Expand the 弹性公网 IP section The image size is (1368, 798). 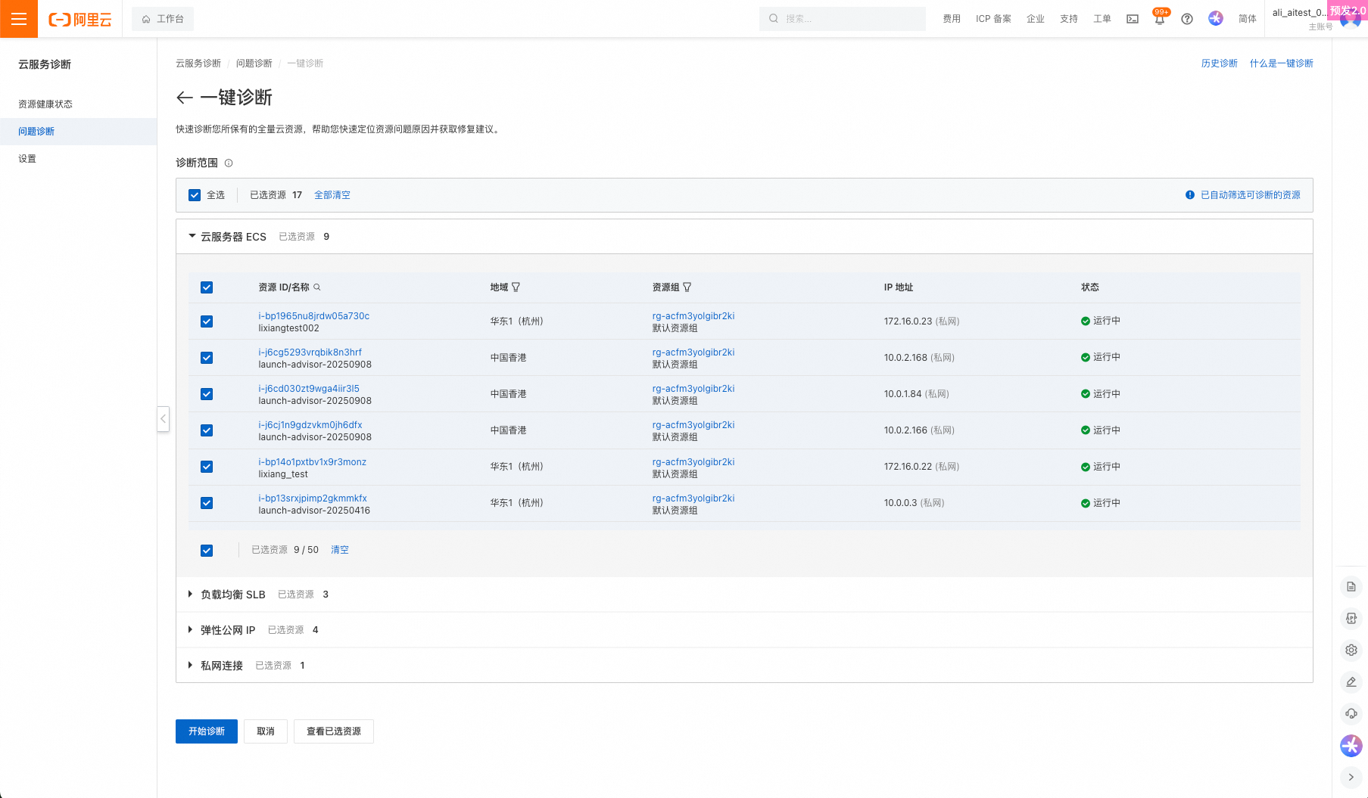pos(190,629)
